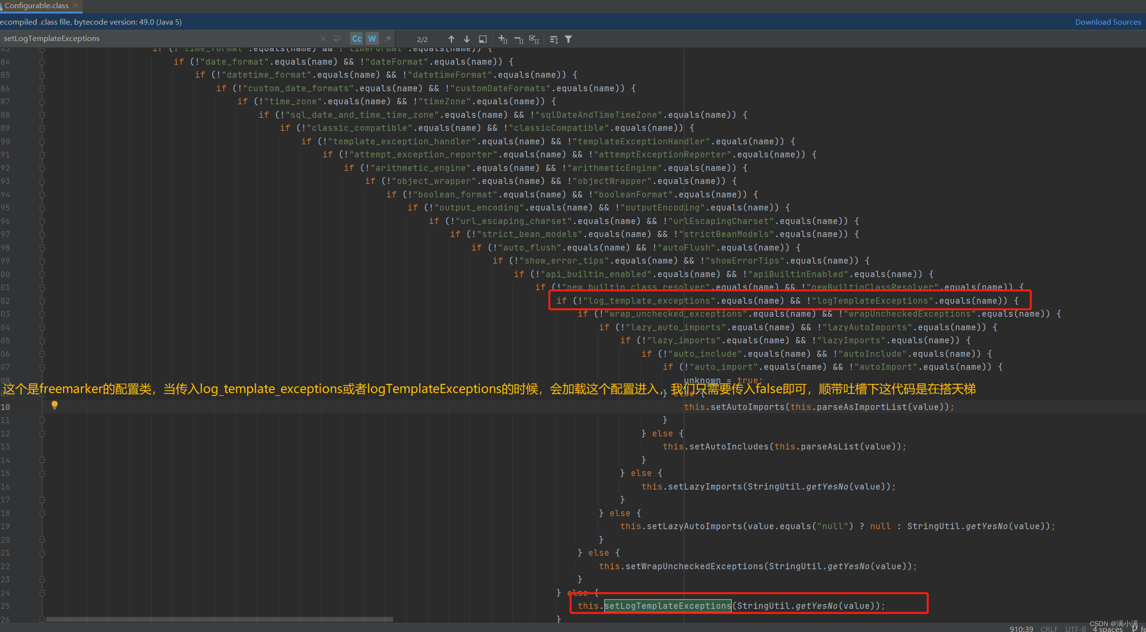Select all occurrences icon
1146x632 pixels.
[534, 39]
